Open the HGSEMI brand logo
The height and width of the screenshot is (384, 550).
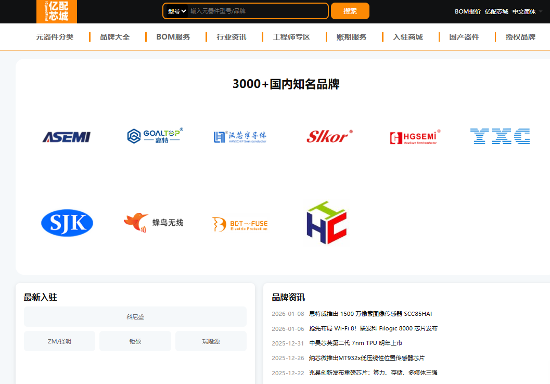(x=415, y=137)
